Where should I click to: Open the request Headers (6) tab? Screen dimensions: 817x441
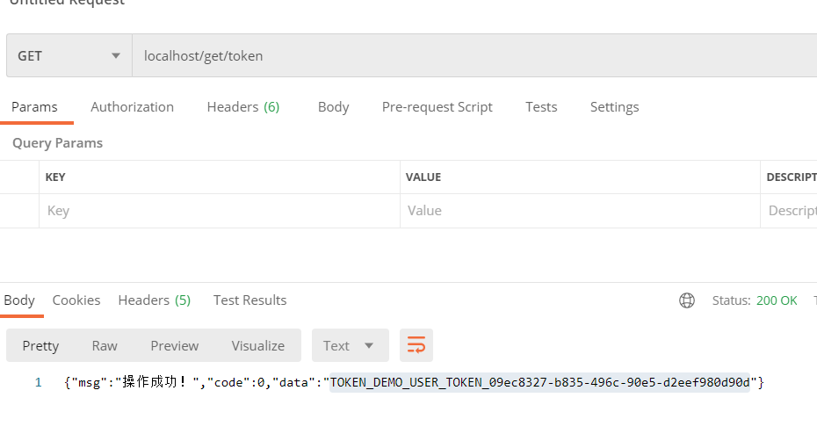pos(242,107)
